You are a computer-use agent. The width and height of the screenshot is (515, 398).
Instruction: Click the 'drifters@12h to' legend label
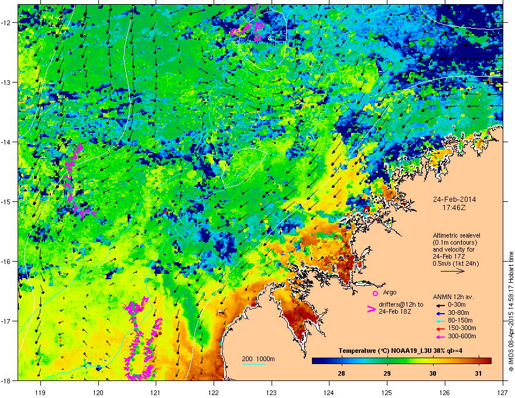tap(401, 304)
